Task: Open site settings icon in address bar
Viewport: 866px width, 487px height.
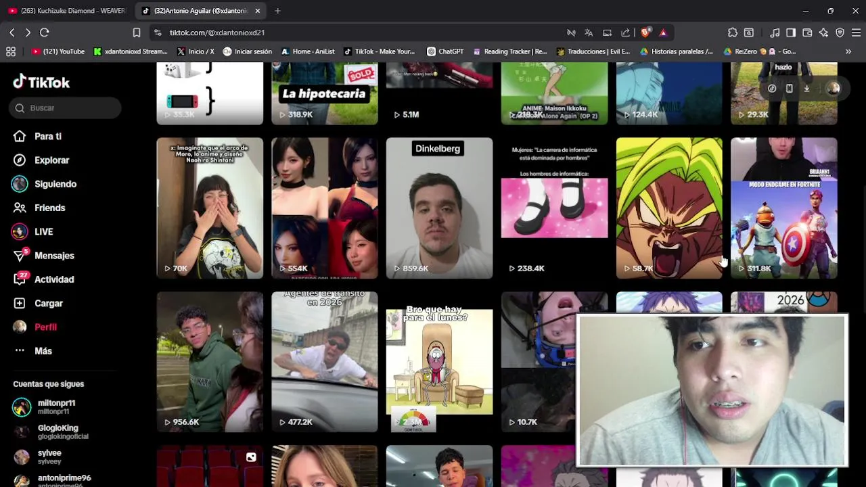Action: point(158,32)
